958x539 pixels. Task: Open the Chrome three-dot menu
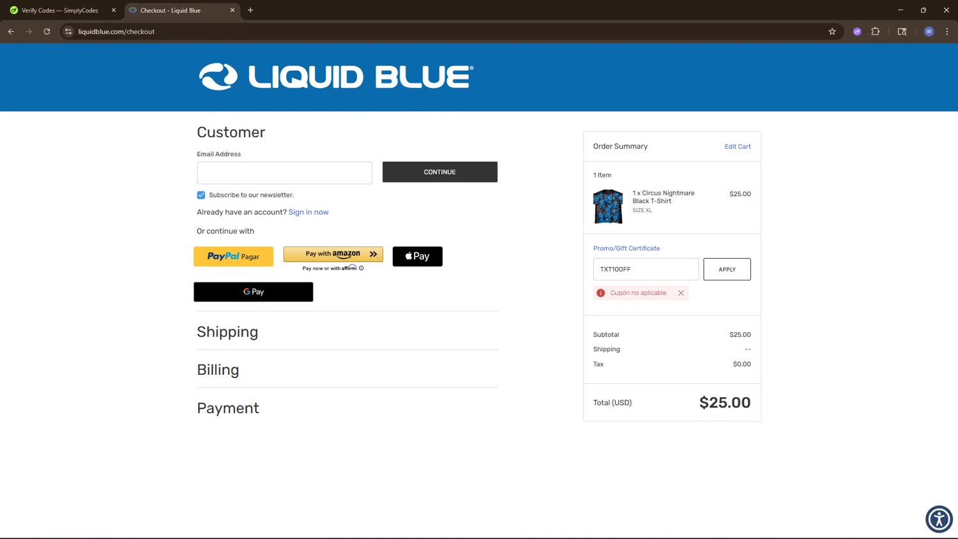(x=947, y=31)
